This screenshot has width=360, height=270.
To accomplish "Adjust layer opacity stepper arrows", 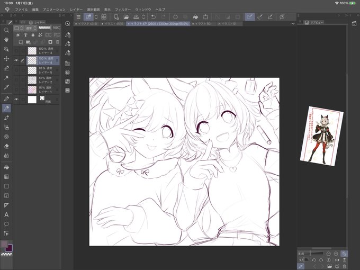I will click(59, 28).
